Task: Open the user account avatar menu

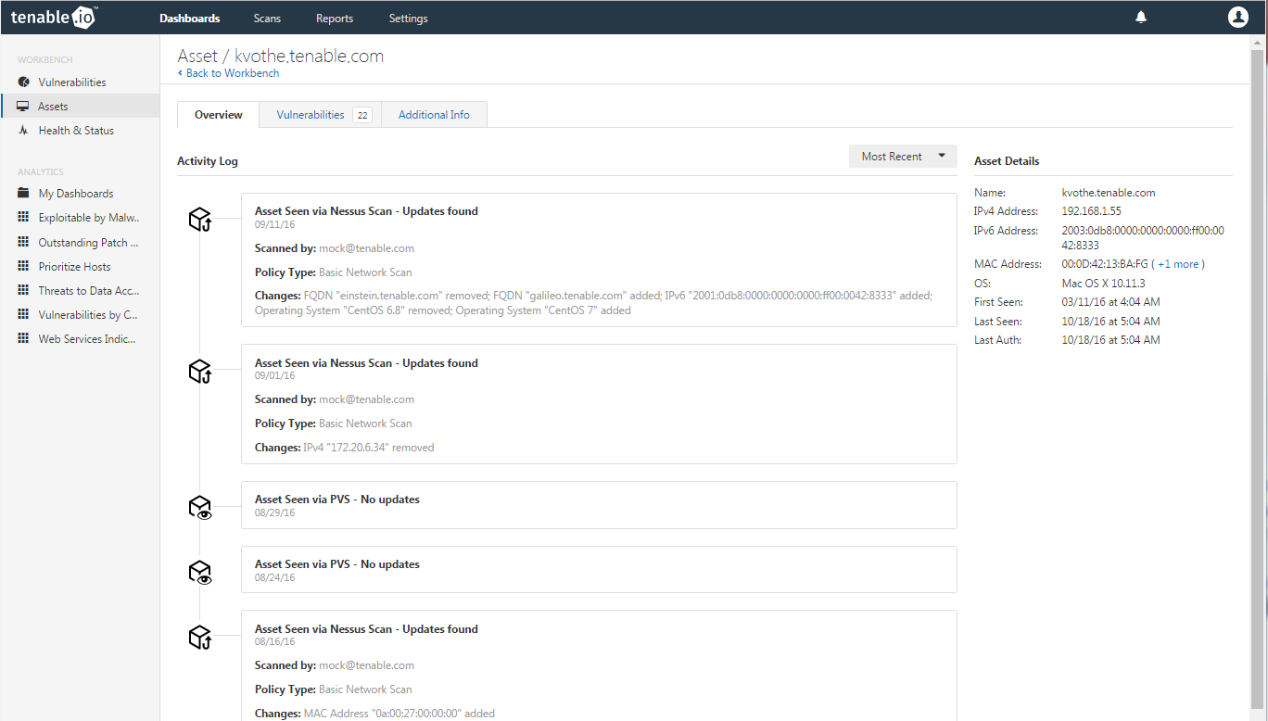Action: (1237, 17)
